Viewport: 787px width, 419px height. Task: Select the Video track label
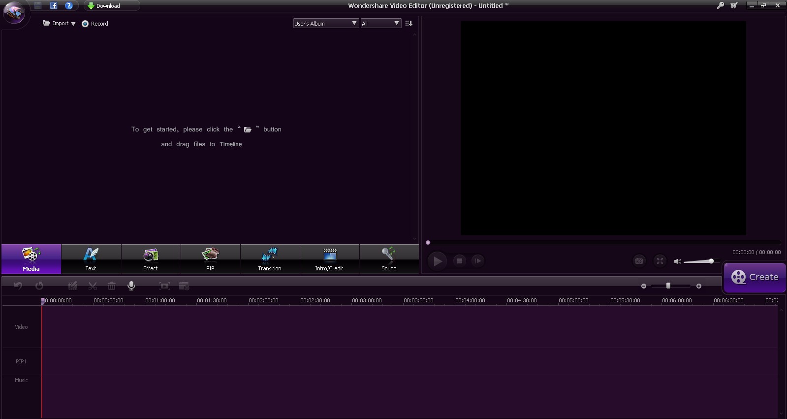tap(21, 327)
